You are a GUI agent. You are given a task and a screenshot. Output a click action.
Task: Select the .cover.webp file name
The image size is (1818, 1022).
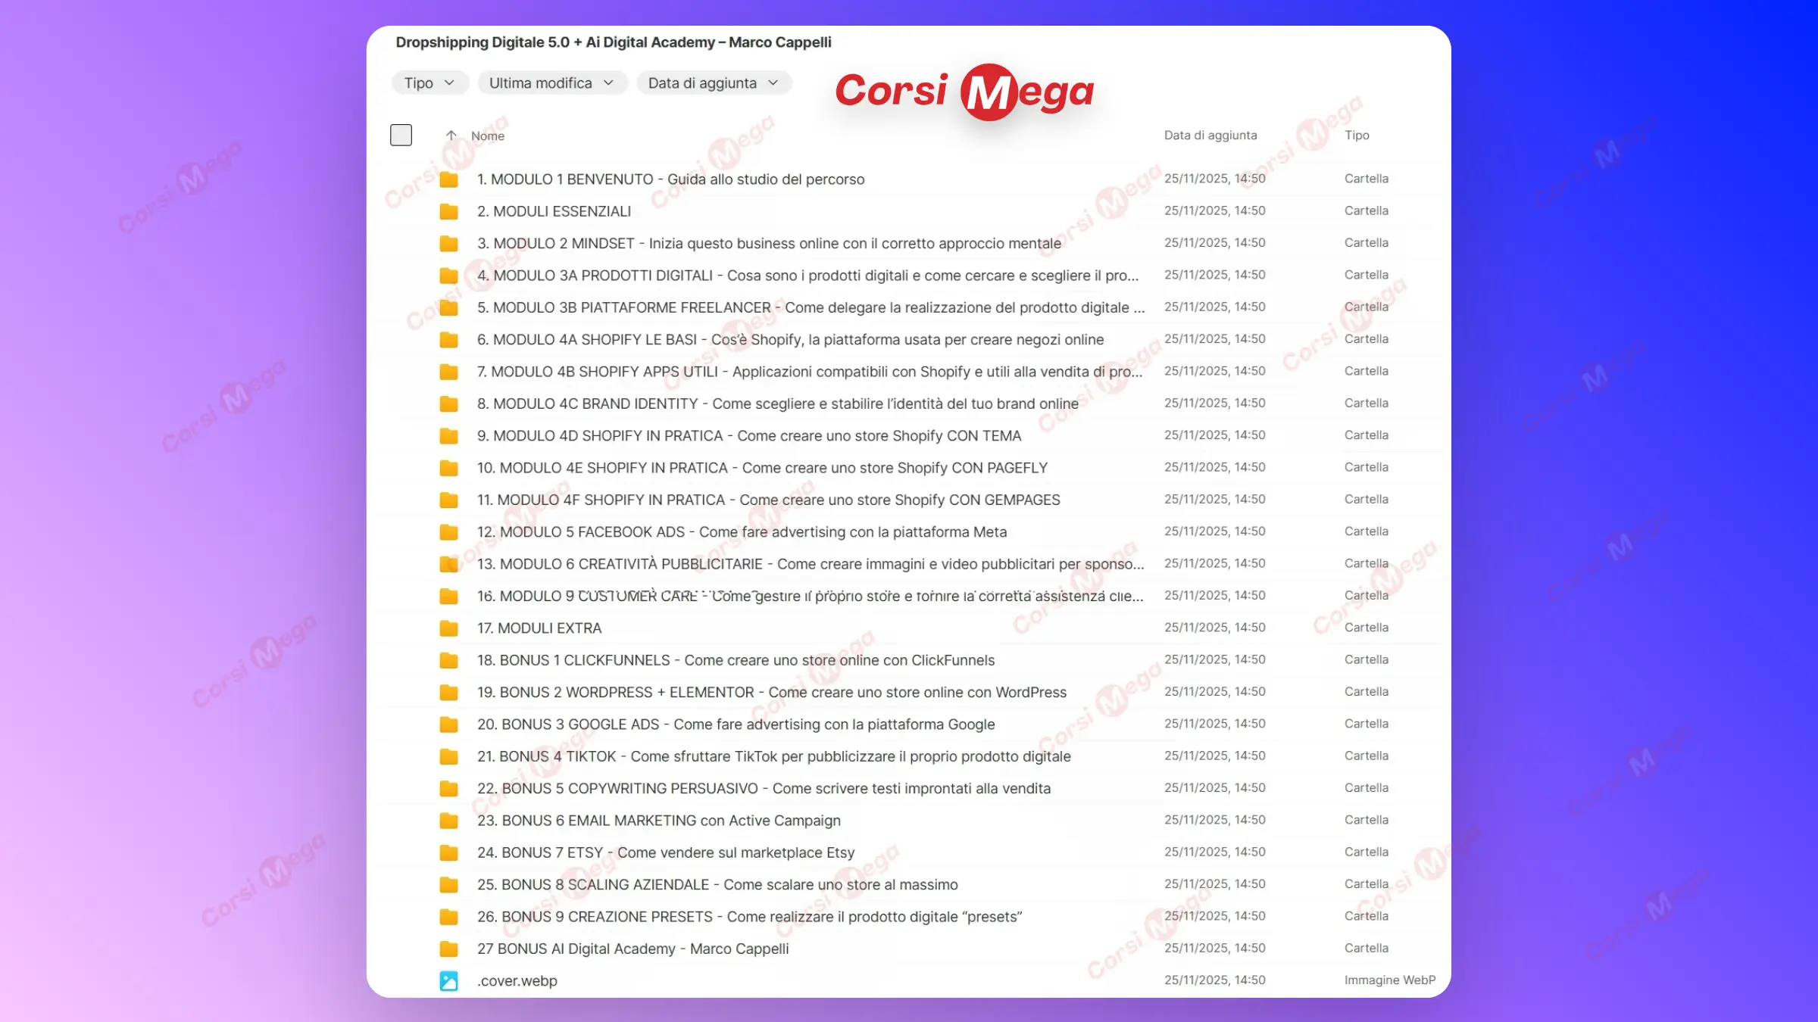coord(517,981)
